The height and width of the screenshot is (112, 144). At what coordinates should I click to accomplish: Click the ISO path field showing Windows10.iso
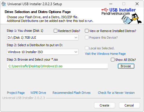click(x=57, y=66)
